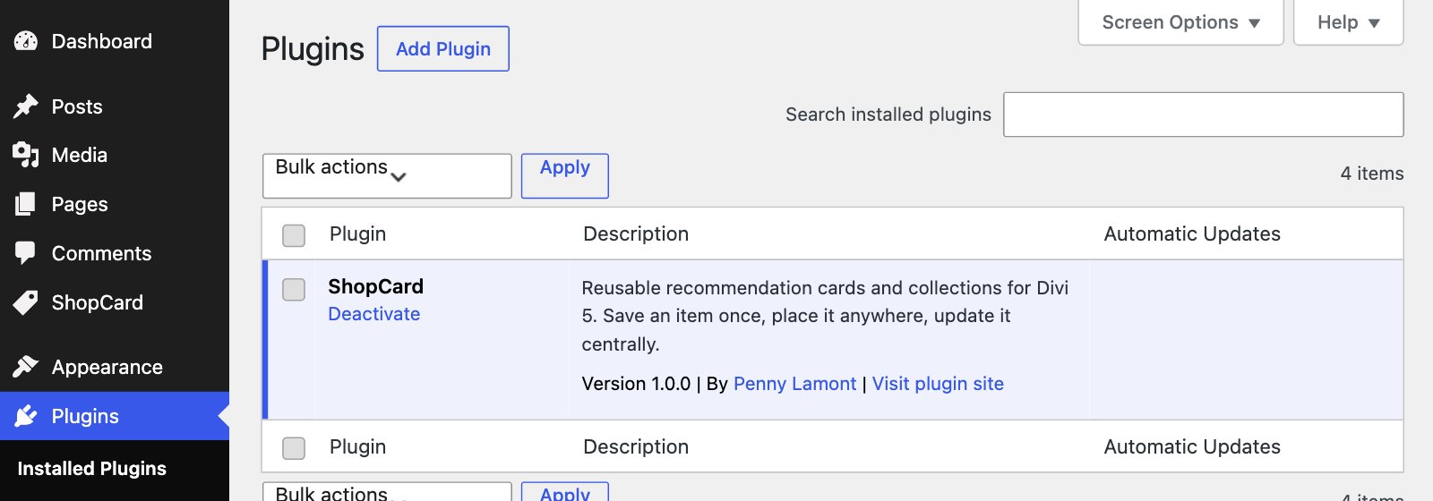The height and width of the screenshot is (501, 1433).
Task: Click the ShopCard plugin description text
Action: pos(824,316)
